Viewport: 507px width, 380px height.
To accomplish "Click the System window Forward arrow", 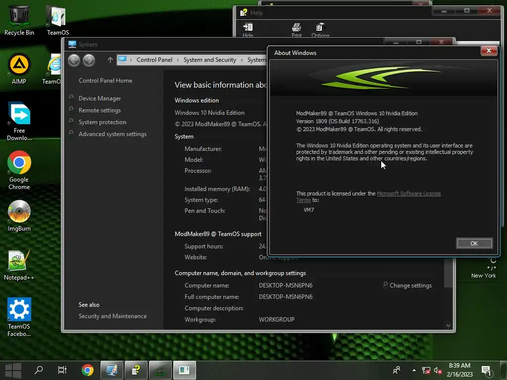I will pyautogui.click(x=89, y=60).
